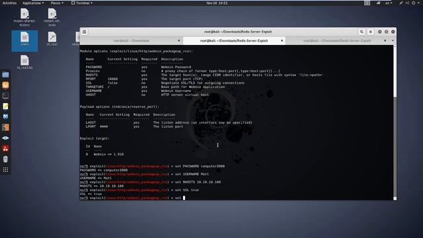
Task: Switch to the third Redis-Server-Exploit tab
Action: pyautogui.click(x=337, y=41)
